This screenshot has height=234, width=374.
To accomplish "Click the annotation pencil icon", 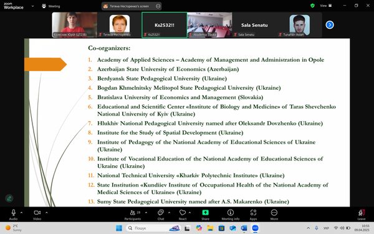I will [9, 198].
